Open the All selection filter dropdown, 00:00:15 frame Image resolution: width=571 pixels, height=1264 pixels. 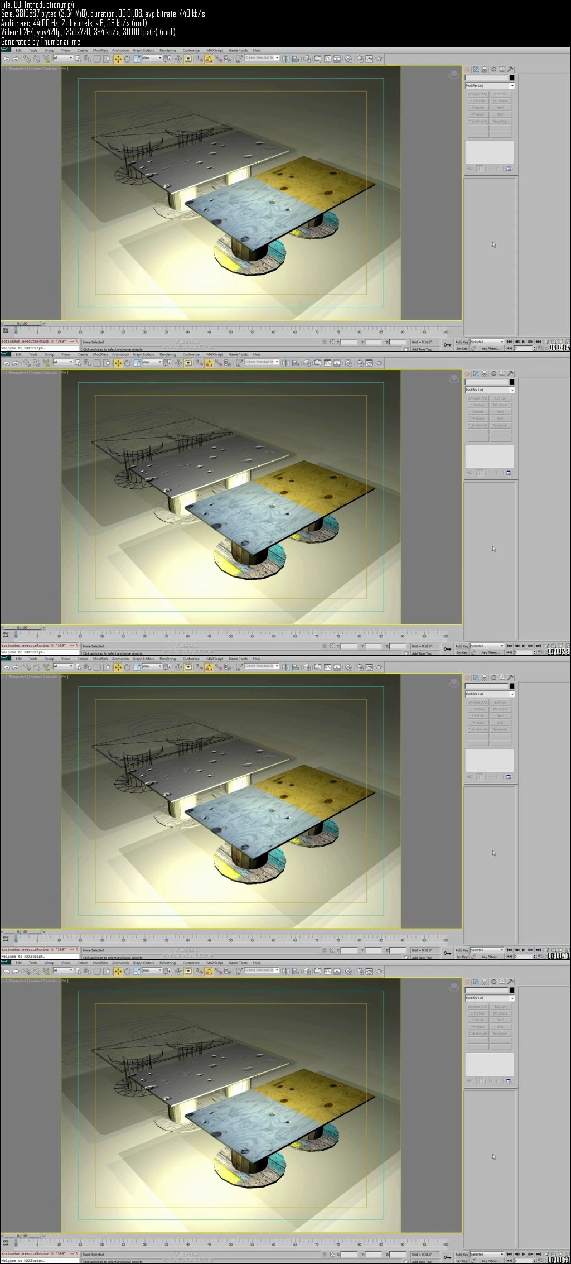pyautogui.click(x=63, y=57)
